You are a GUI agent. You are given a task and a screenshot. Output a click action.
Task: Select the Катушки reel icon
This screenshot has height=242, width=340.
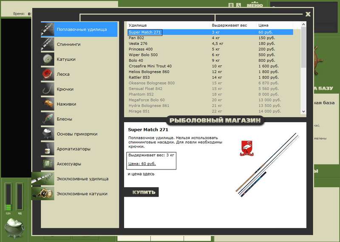tap(48, 59)
